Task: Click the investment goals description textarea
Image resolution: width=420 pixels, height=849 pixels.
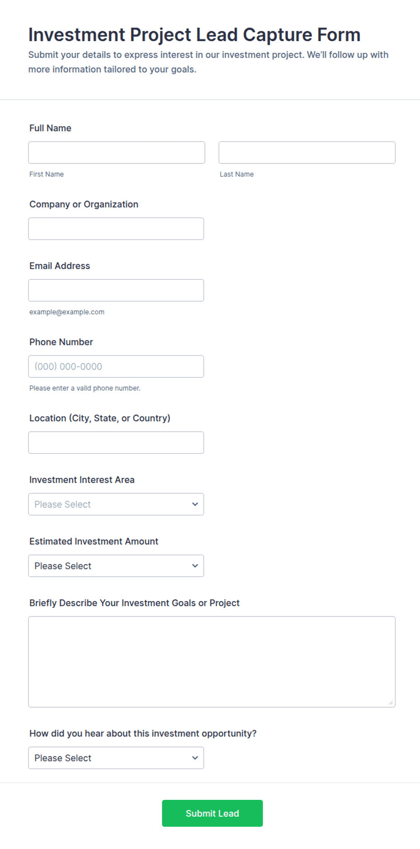Action: pyautogui.click(x=212, y=662)
